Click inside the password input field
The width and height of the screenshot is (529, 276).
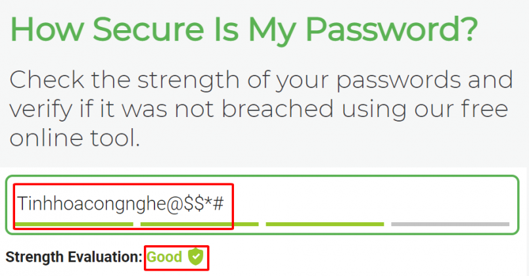361,202
